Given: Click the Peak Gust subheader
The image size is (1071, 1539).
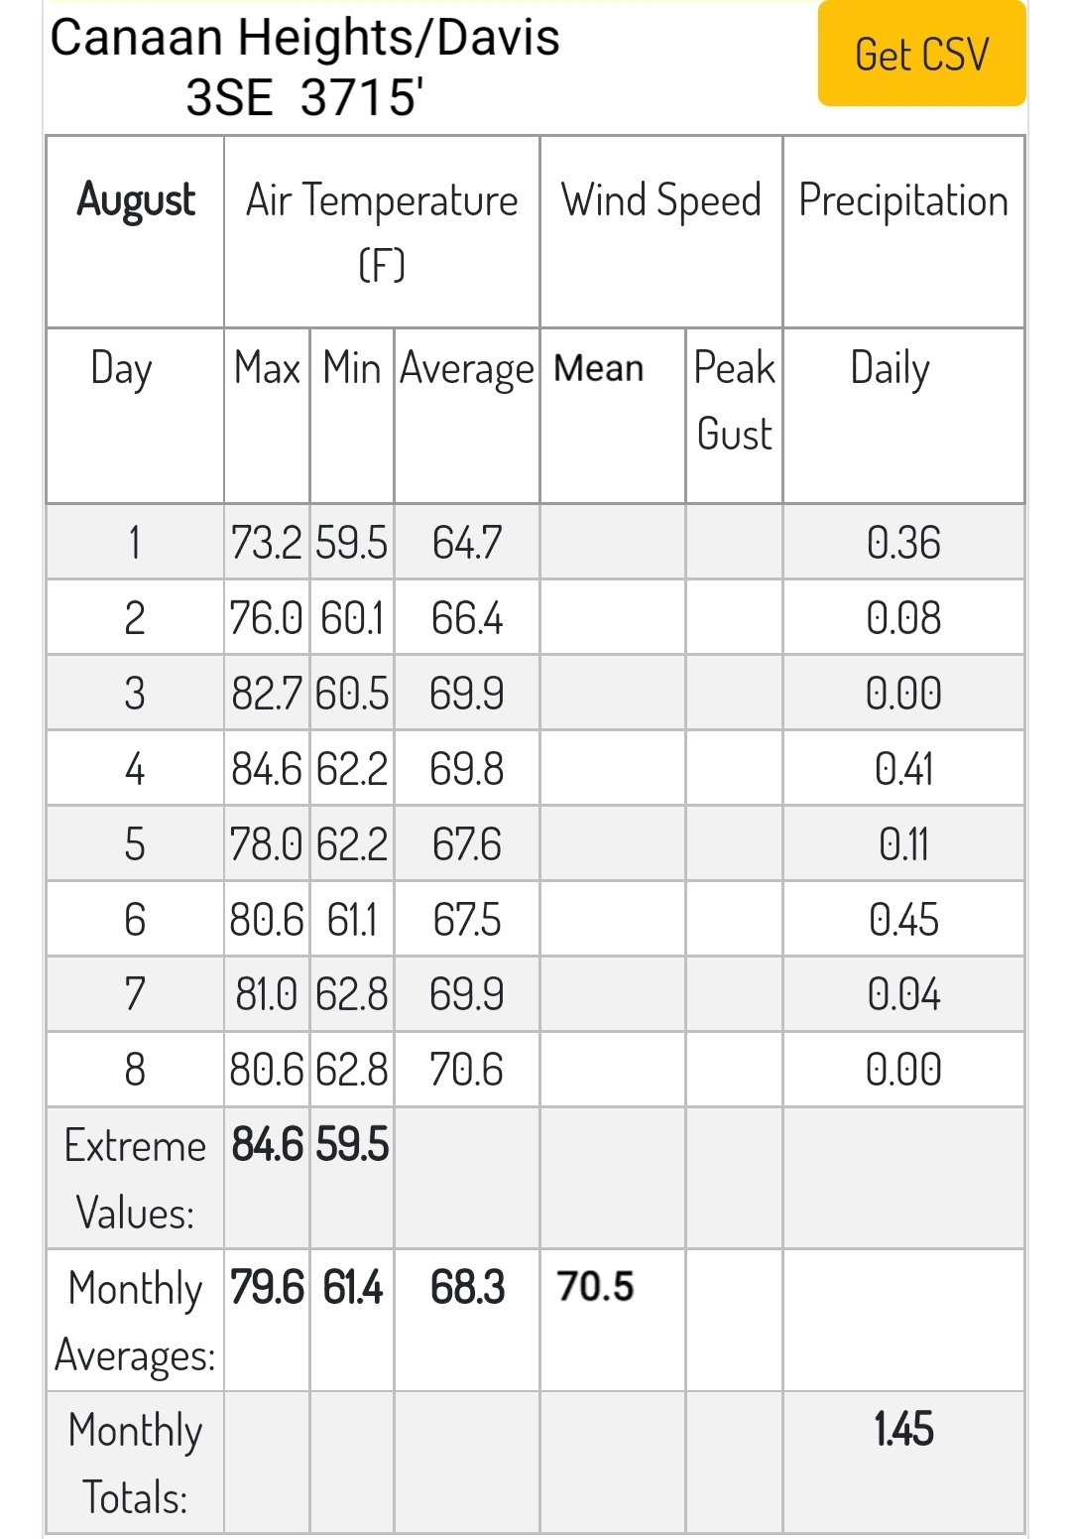Looking at the screenshot, I should (x=735, y=401).
